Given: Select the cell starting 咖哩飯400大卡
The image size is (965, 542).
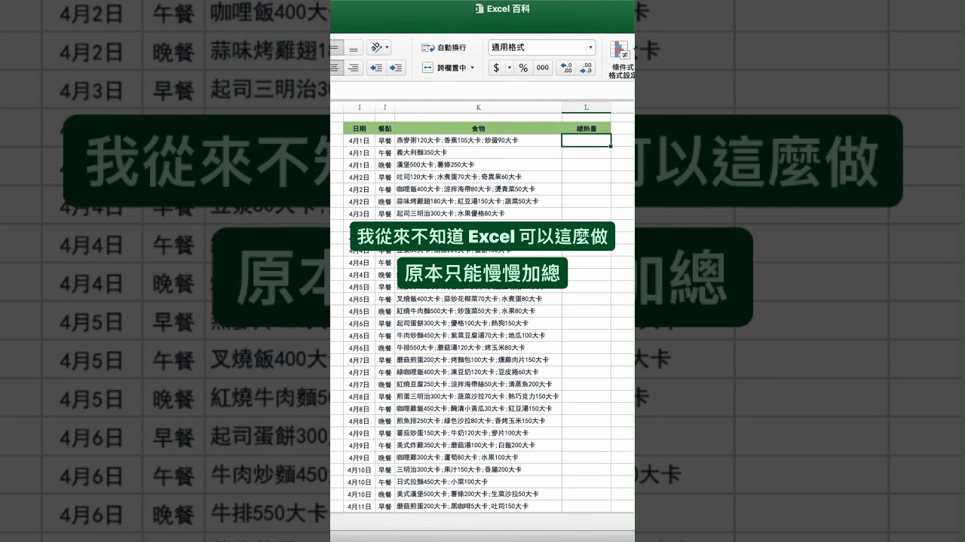Looking at the screenshot, I should (x=478, y=189).
